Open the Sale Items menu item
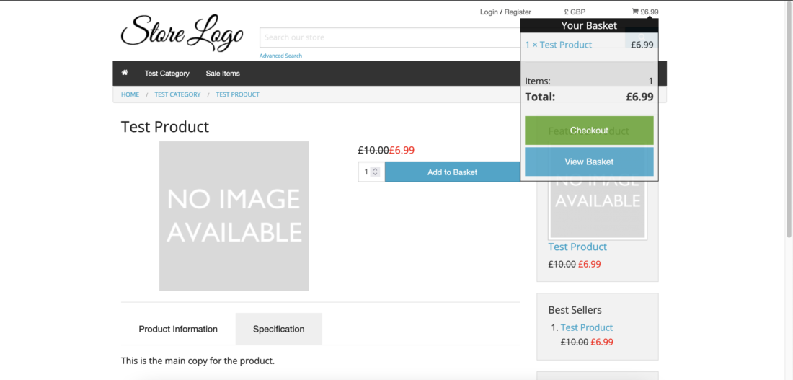The height and width of the screenshot is (380, 793). click(x=223, y=74)
